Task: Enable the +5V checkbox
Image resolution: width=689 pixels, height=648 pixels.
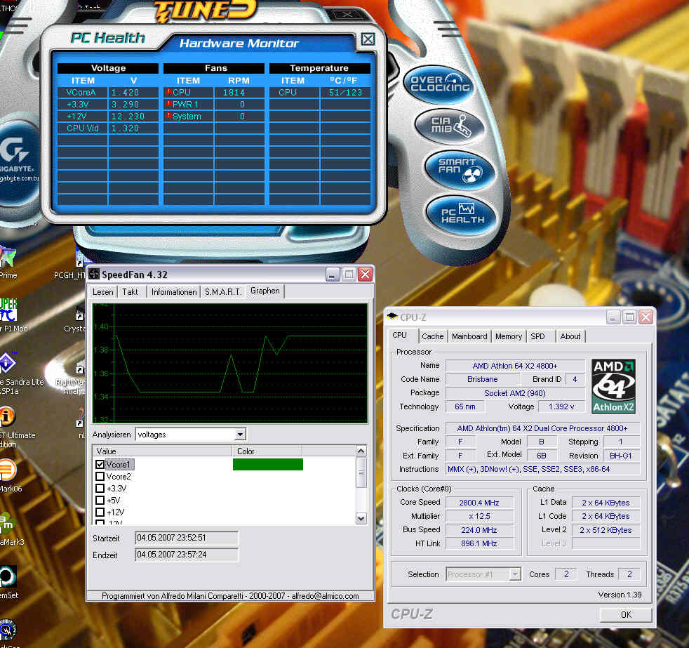Action: pos(100,500)
